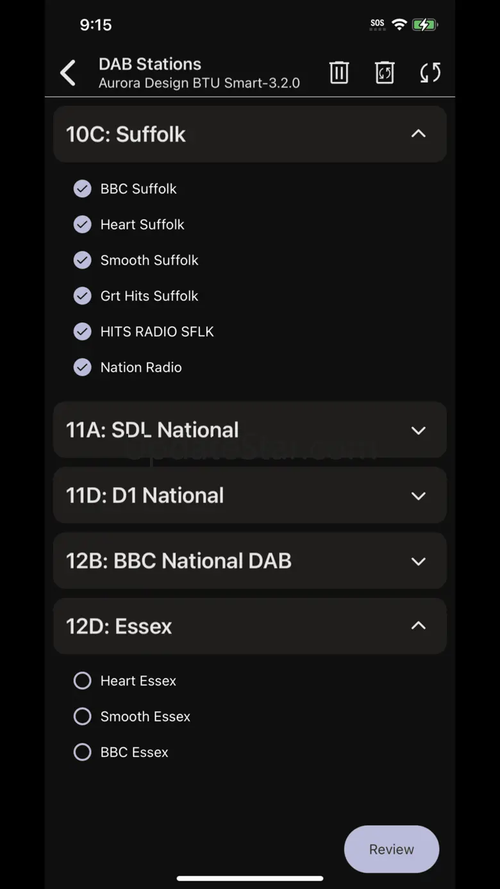The height and width of the screenshot is (889, 500).
Task: Expand the 11A: SDL National group
Action: pos(418,431)
